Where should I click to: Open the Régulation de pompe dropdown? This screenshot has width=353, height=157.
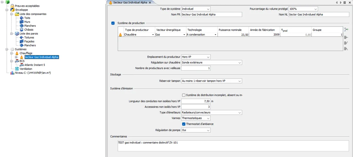coord(196,130)
